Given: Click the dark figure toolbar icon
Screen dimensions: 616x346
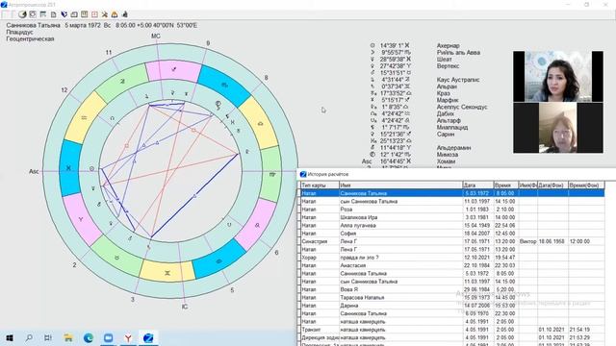Looking at the screenshot, I should coord(125,14).
